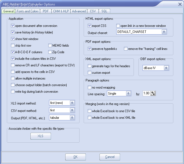Toggle A-B-C-D-E-F columns checkbox
184x164 pixels.
[x=13, y=52]
